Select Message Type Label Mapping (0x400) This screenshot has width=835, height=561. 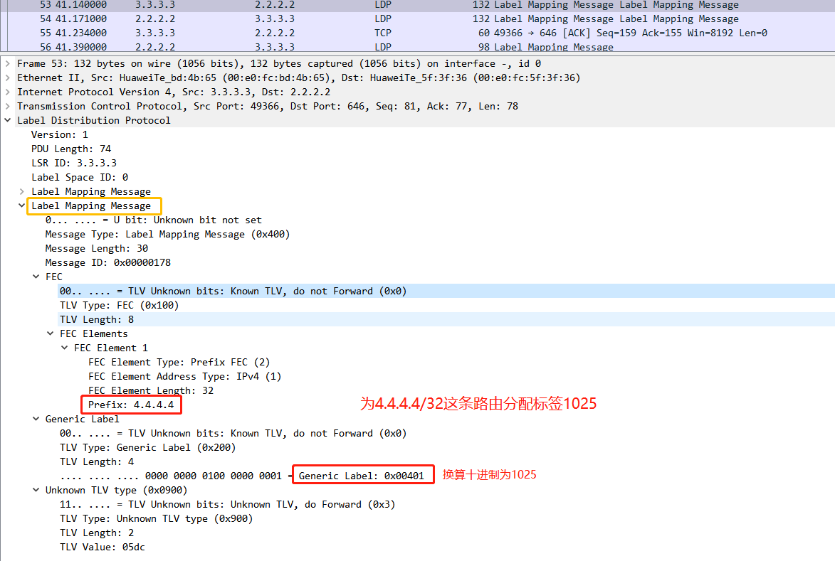[167, 234]
